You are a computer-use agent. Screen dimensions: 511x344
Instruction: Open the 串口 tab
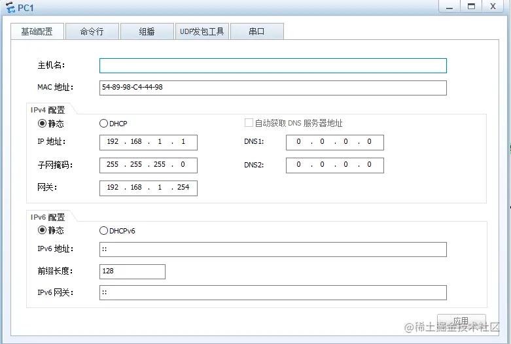tap(256, 31)
